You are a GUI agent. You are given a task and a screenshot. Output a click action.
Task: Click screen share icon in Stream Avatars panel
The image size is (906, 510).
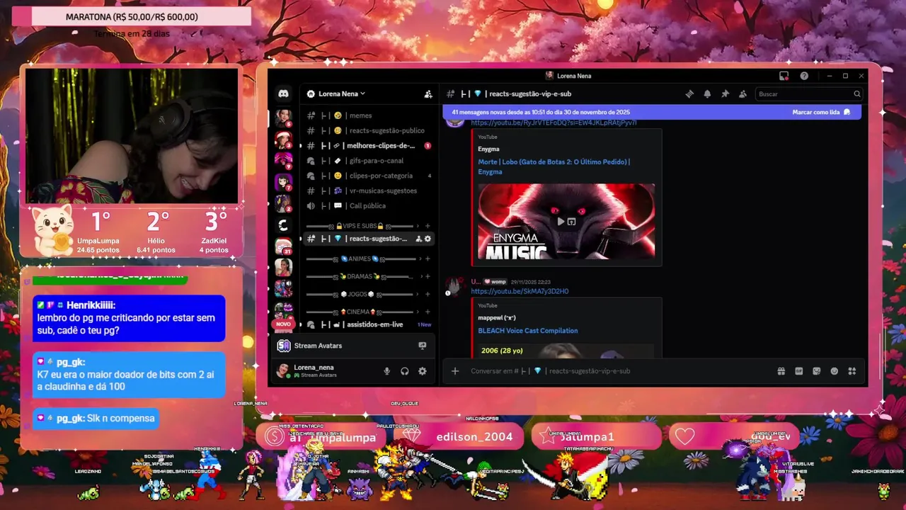423,346
